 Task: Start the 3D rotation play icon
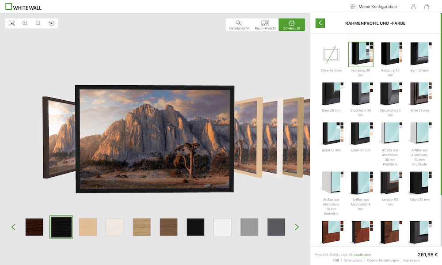point(51,23)
